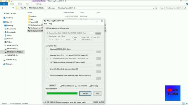The height and width of the screenshot is (105, 188).
Task: Open the Home ribbon tab
Action: 12,4
